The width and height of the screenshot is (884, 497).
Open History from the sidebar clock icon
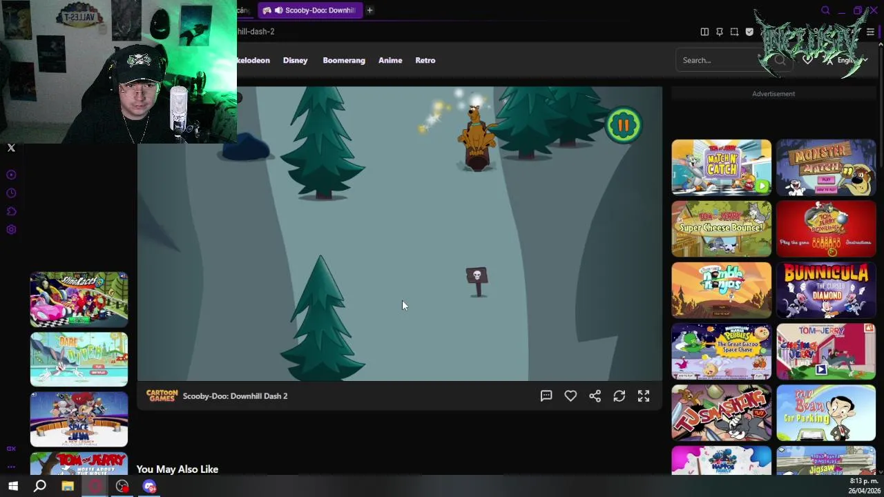click(11, 193)
